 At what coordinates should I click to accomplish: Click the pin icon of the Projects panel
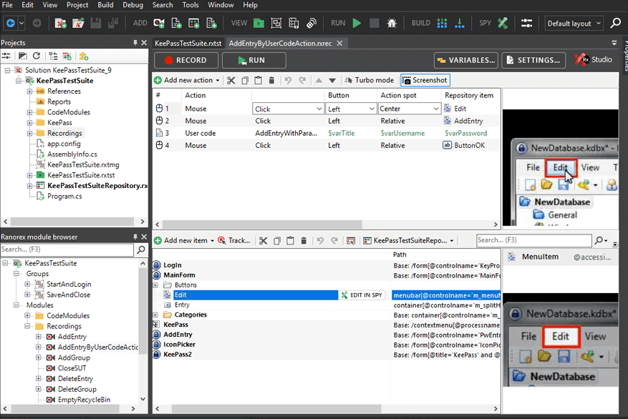pos(135,43)
